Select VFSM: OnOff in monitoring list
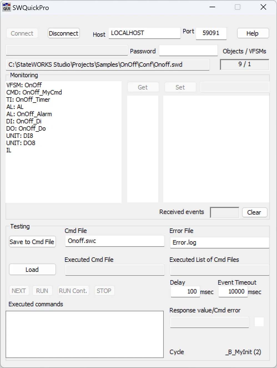 point(24,85)
